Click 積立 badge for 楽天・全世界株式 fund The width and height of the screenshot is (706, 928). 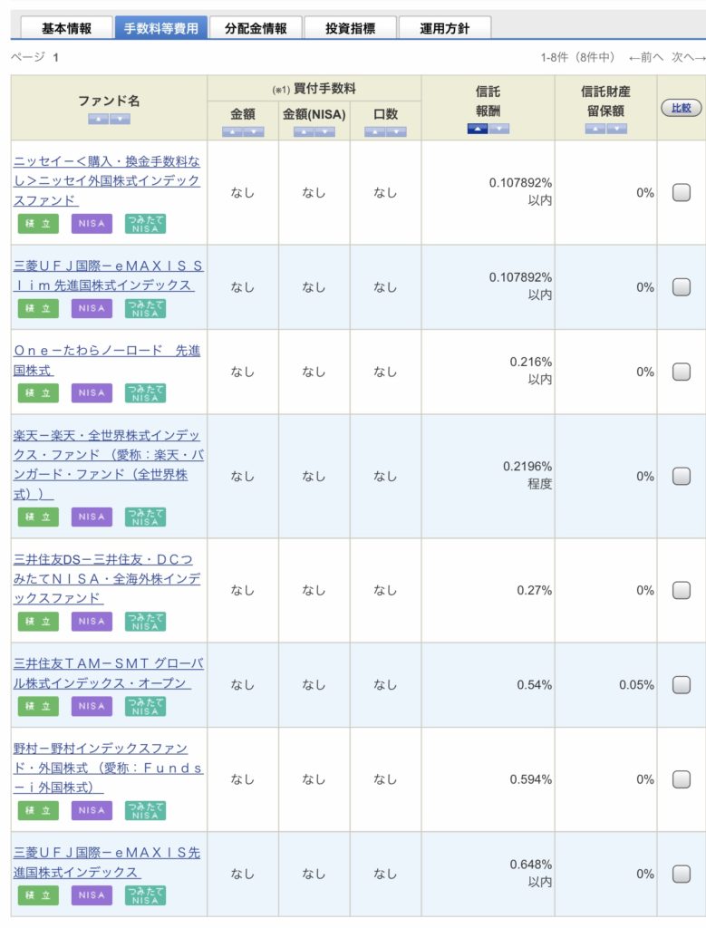38,517
